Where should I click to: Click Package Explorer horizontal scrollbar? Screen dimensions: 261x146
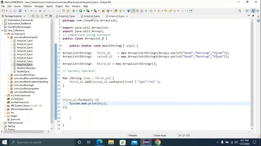pyautogui.click(x=23, y=131)
